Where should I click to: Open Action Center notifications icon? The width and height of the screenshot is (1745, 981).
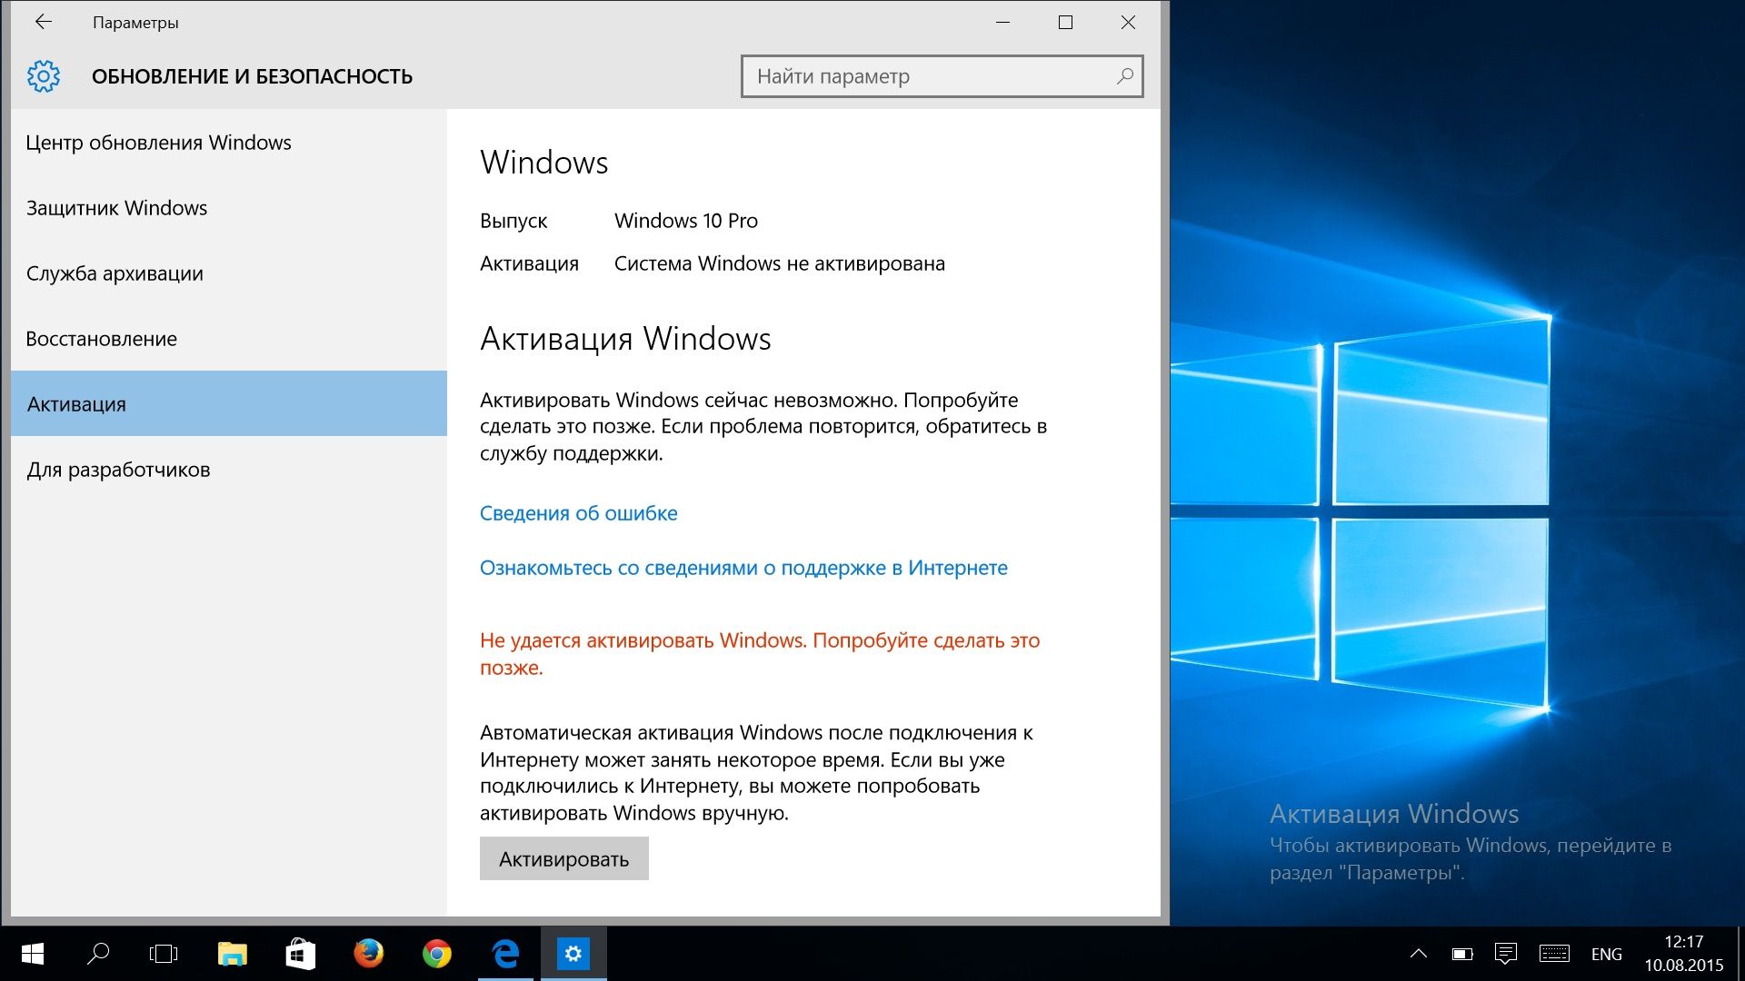click(1506, 954)
